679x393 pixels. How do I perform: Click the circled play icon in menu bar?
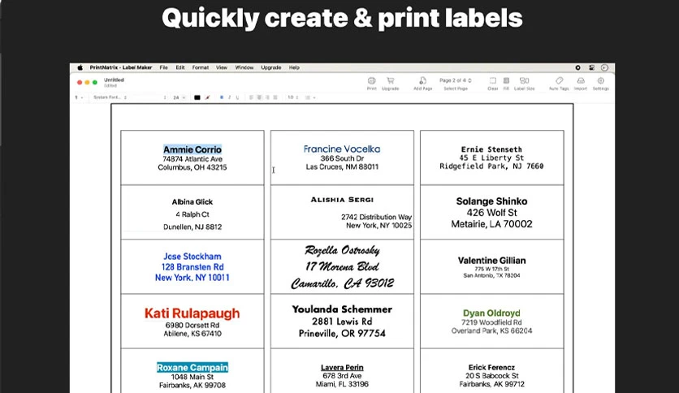click(x=604, y=67)
